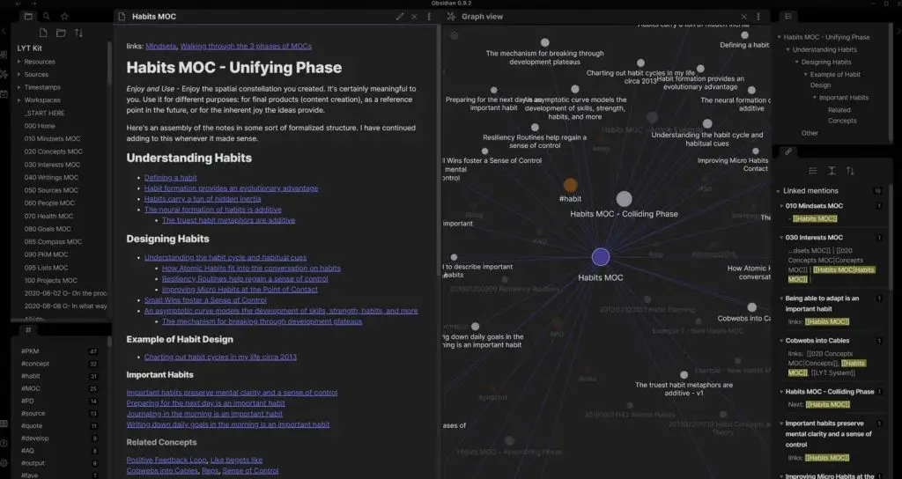This screenshot has height=479, width=902.
Task: Jump to Other heading in outline
Action: click(810, 133)
